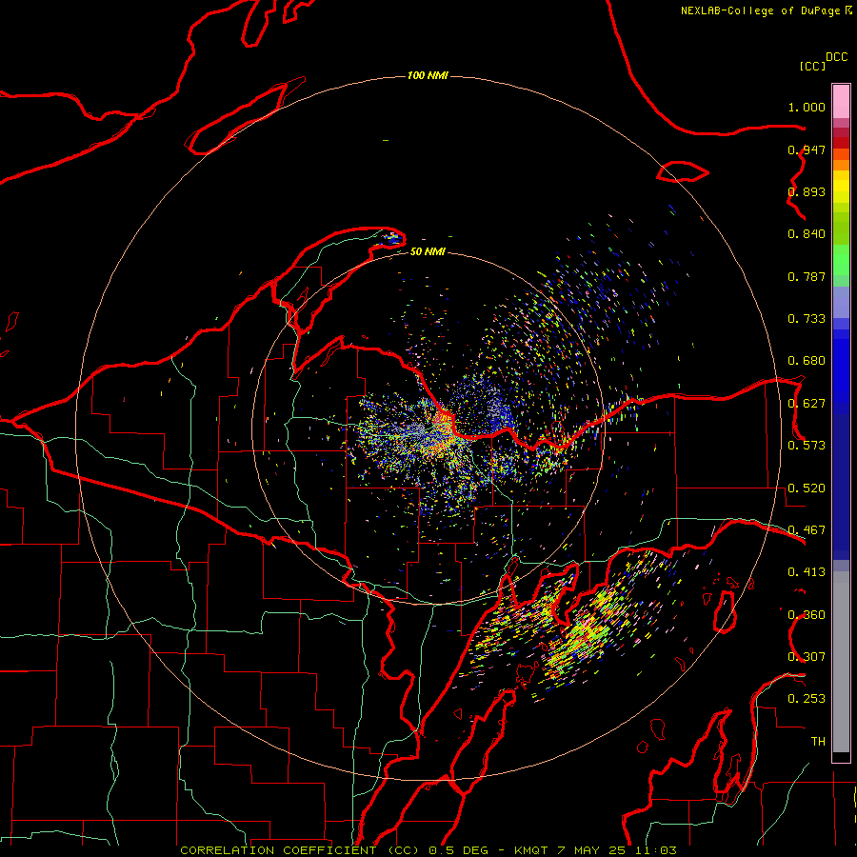
Task: Click the 0.360 value on color scale
Action: click(807, 615)
